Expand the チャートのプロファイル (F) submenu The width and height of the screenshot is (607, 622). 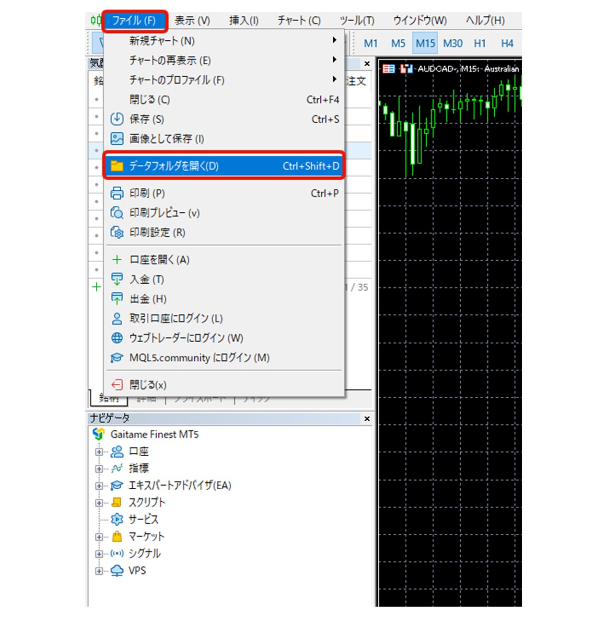224,80
